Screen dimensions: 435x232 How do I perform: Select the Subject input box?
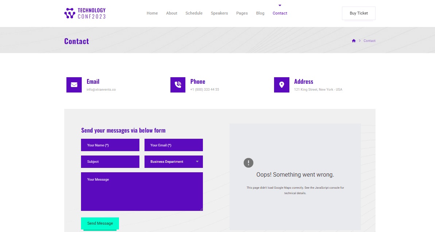pos(110,162)
